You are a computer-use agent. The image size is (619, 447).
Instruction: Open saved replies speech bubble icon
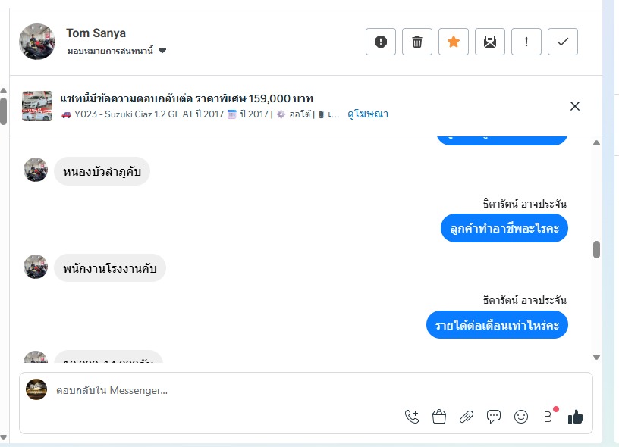(494, 416)
